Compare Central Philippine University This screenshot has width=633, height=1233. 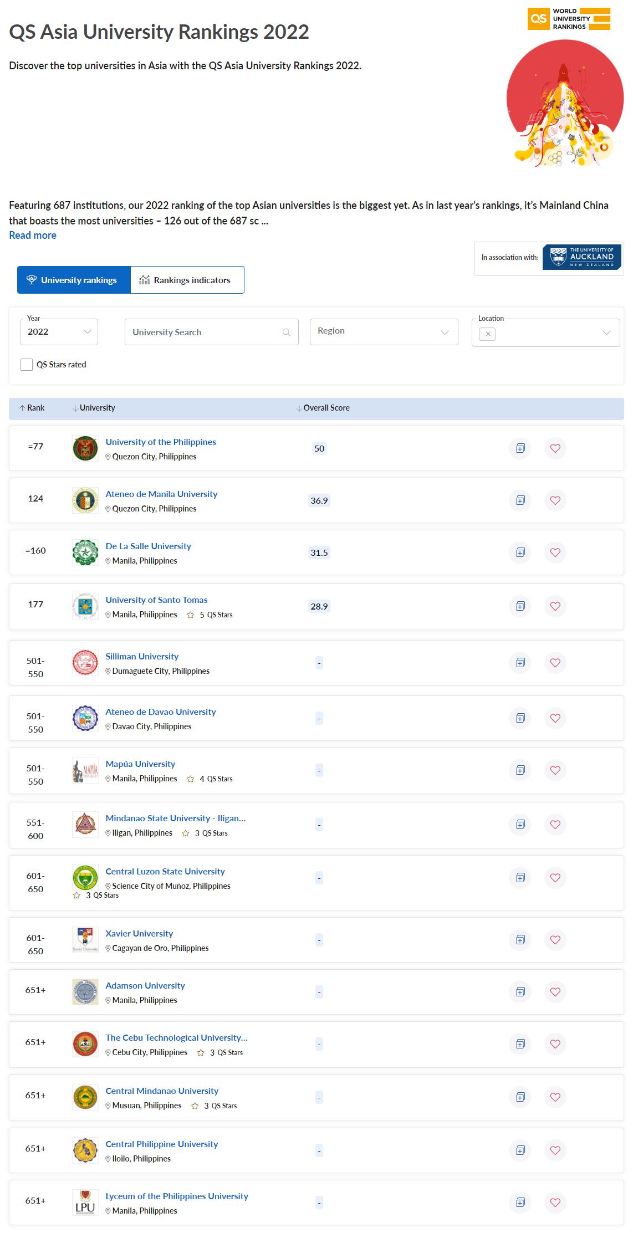tap(520, 1150)
